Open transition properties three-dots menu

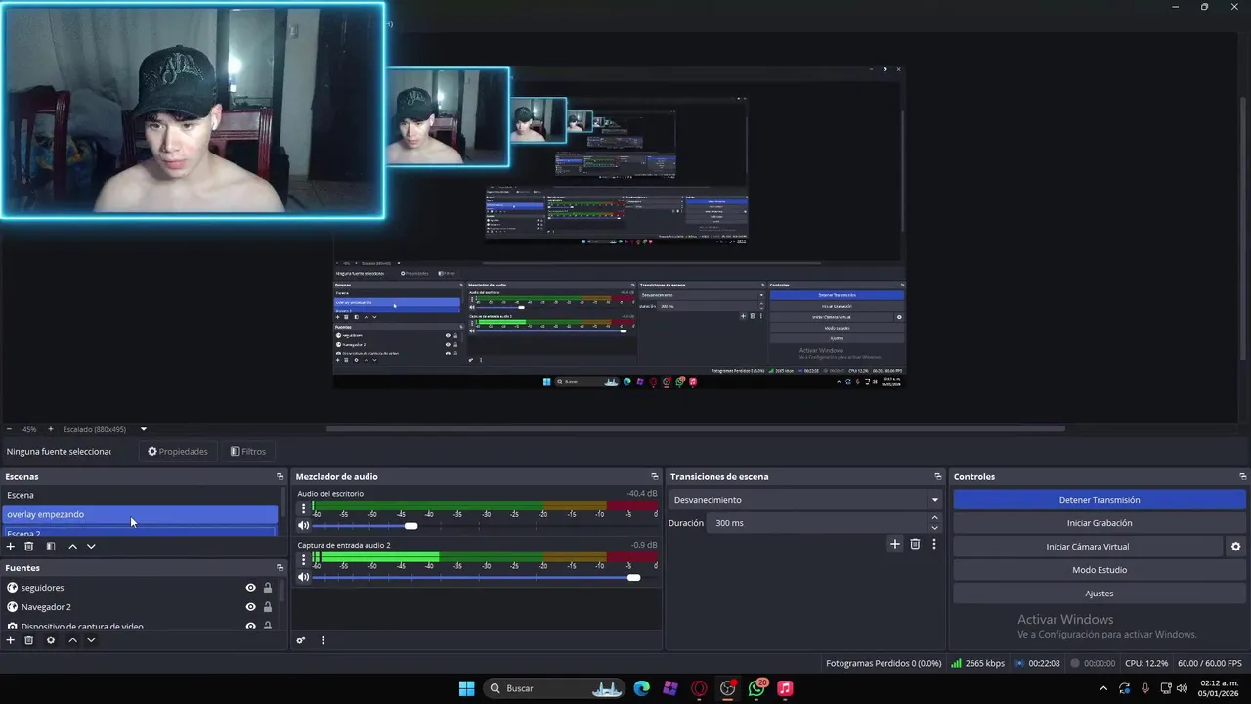(x=934, y=544)
